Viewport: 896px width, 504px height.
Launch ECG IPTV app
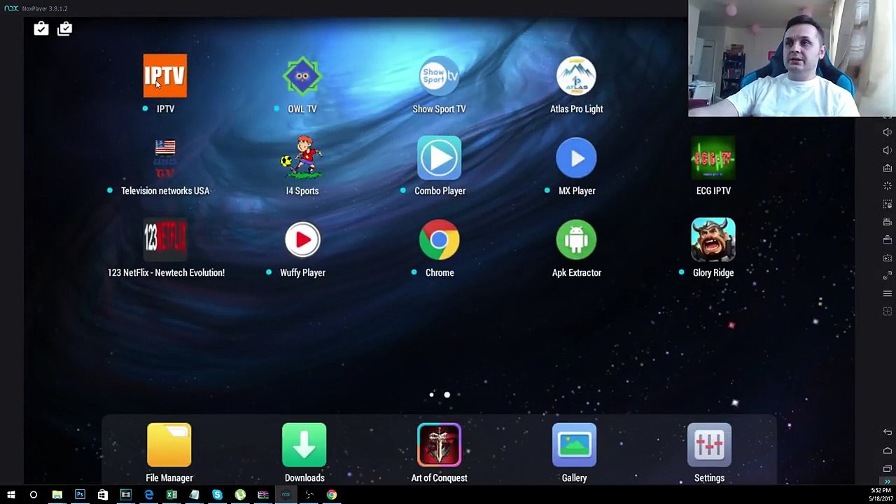713,157
